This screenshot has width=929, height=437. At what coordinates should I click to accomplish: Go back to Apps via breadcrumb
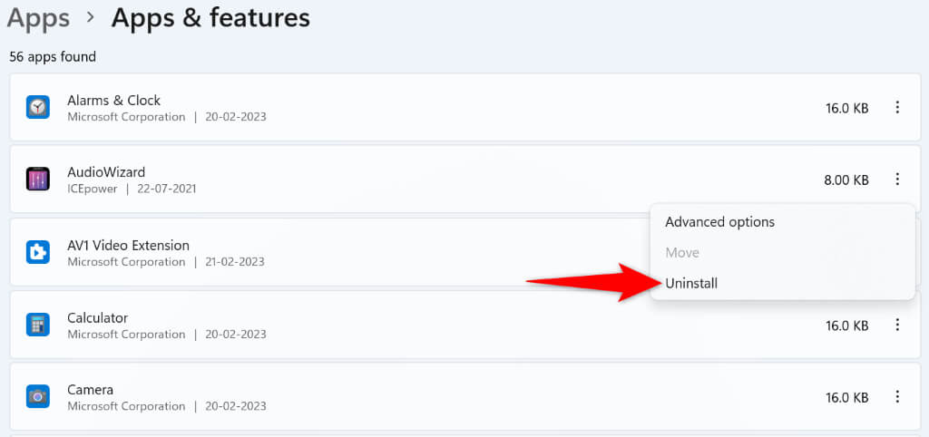tap(39, 17)
